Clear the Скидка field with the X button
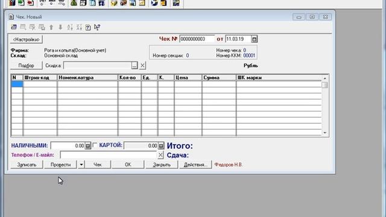The height and width of the screenshot is (217, 386). (142, 66)
